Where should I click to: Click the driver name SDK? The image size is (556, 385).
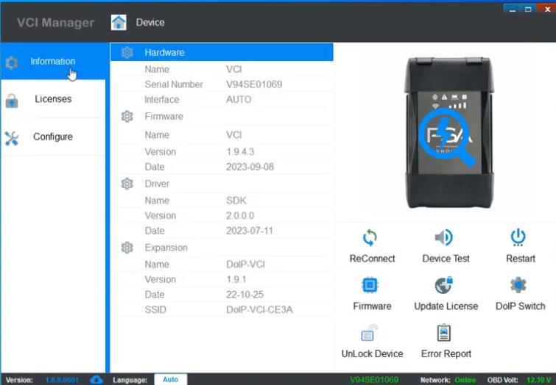tap(236, 201)
